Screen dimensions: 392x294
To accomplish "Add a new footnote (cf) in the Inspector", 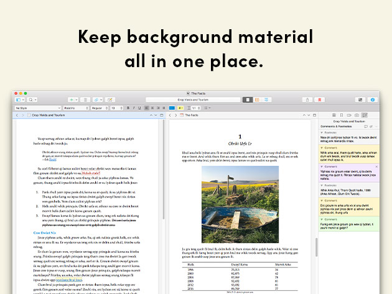I will (x=371, y=127).
